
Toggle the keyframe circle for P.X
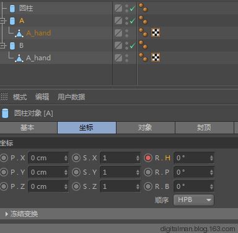pos(4,158)
